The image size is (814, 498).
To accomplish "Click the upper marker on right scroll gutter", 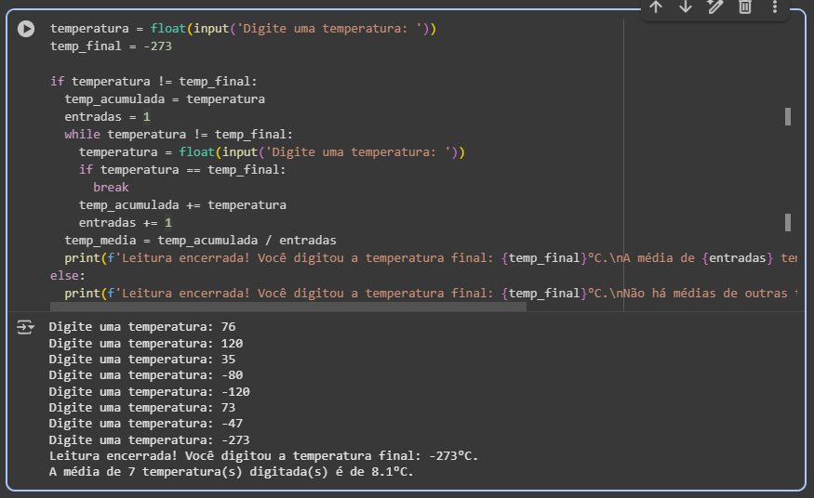I will 788,116.
